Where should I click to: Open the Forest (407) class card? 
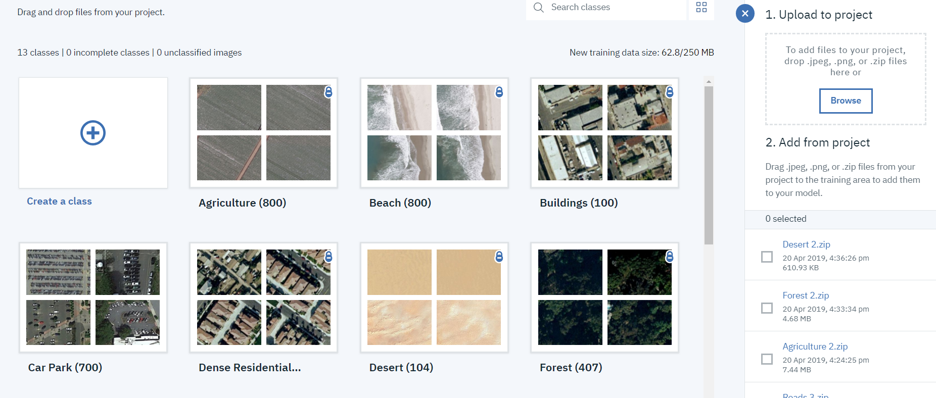coord(604,297)
